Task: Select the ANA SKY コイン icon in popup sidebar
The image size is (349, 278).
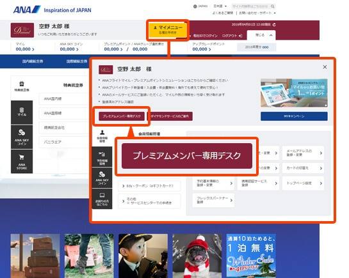Action: pyautogui.click(x=102, y=178)
